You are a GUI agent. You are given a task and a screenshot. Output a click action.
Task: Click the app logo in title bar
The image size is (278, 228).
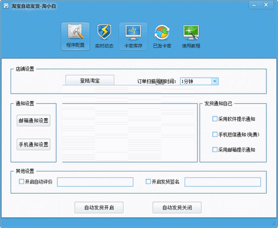coord(6,6)
